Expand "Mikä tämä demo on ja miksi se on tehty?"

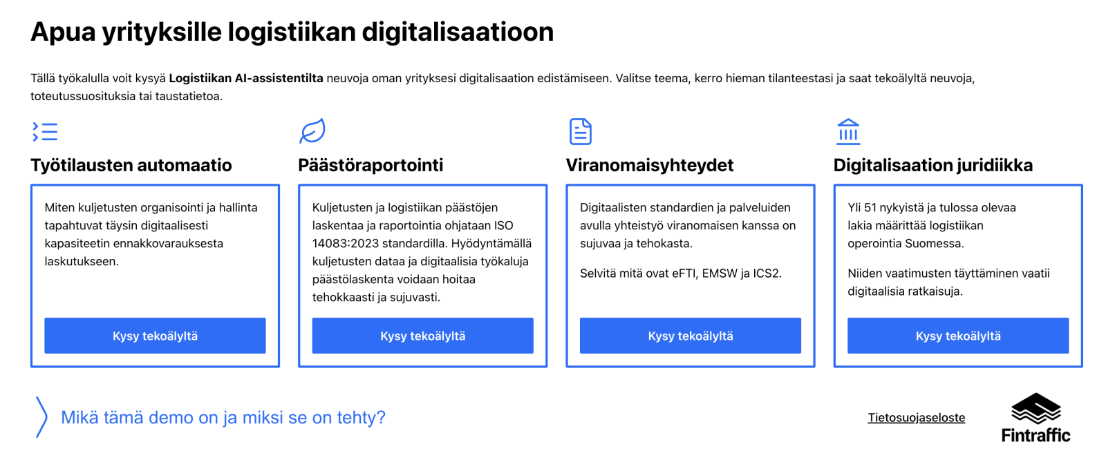coord(223,418)
